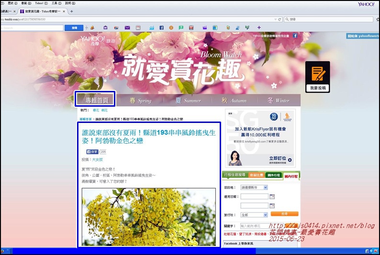The image size is (380, 255).
Task: Click the 櫻花 hot topic link
Action: (x=96, y=111)
